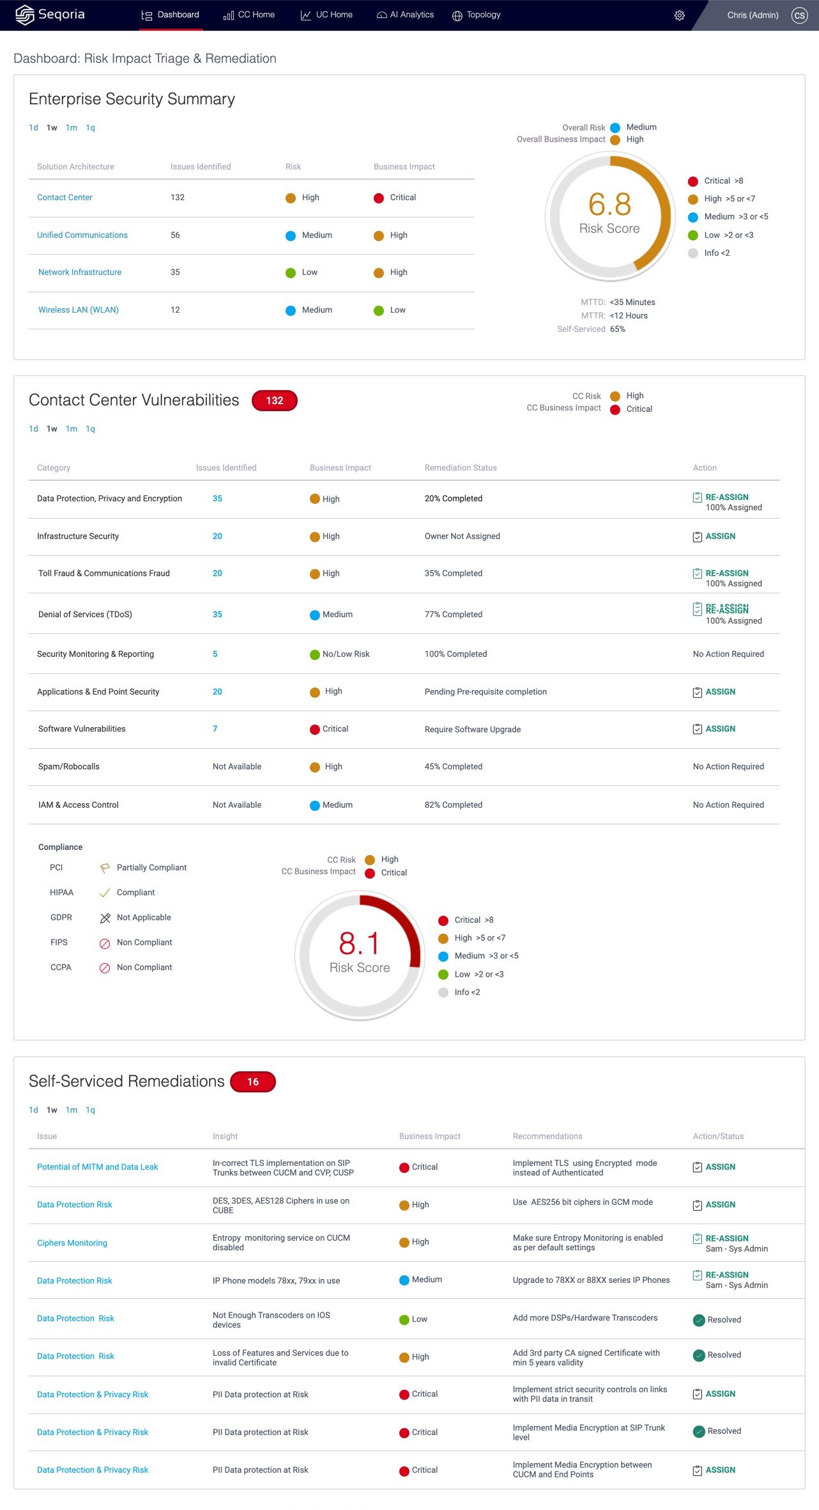Click ASSIGN for Infrastructure Security

tap(720, 537)
